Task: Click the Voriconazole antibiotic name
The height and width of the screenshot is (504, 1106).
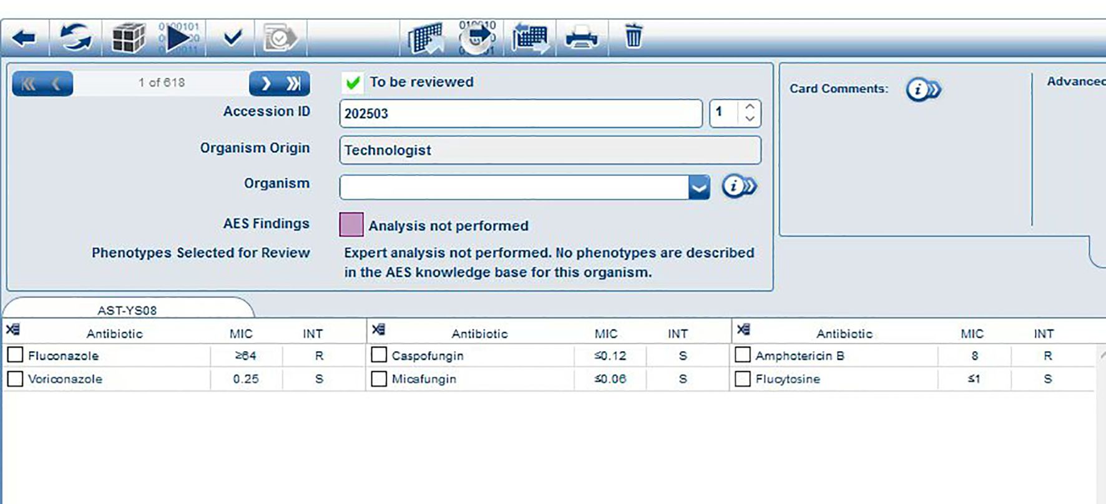Action: tap(65, 379)
